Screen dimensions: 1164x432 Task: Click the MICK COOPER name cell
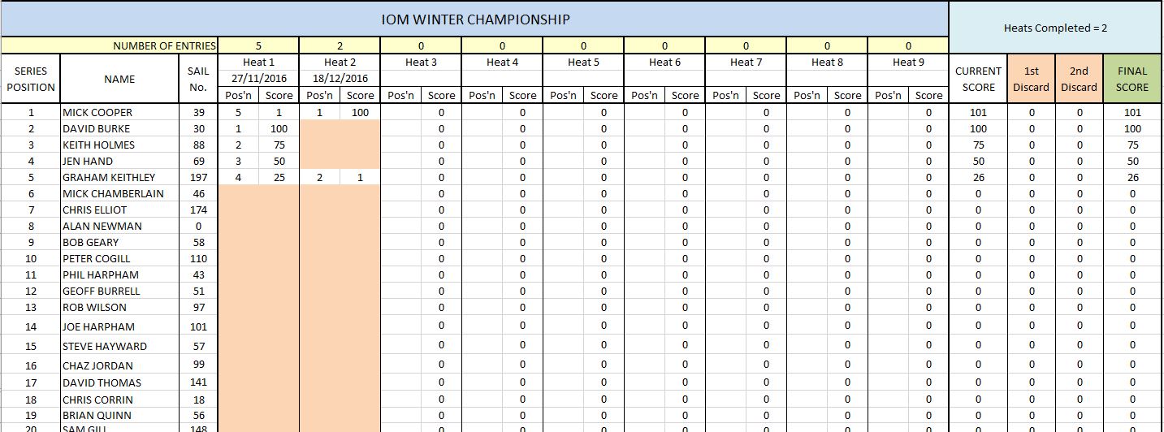[x=119, y=112]
